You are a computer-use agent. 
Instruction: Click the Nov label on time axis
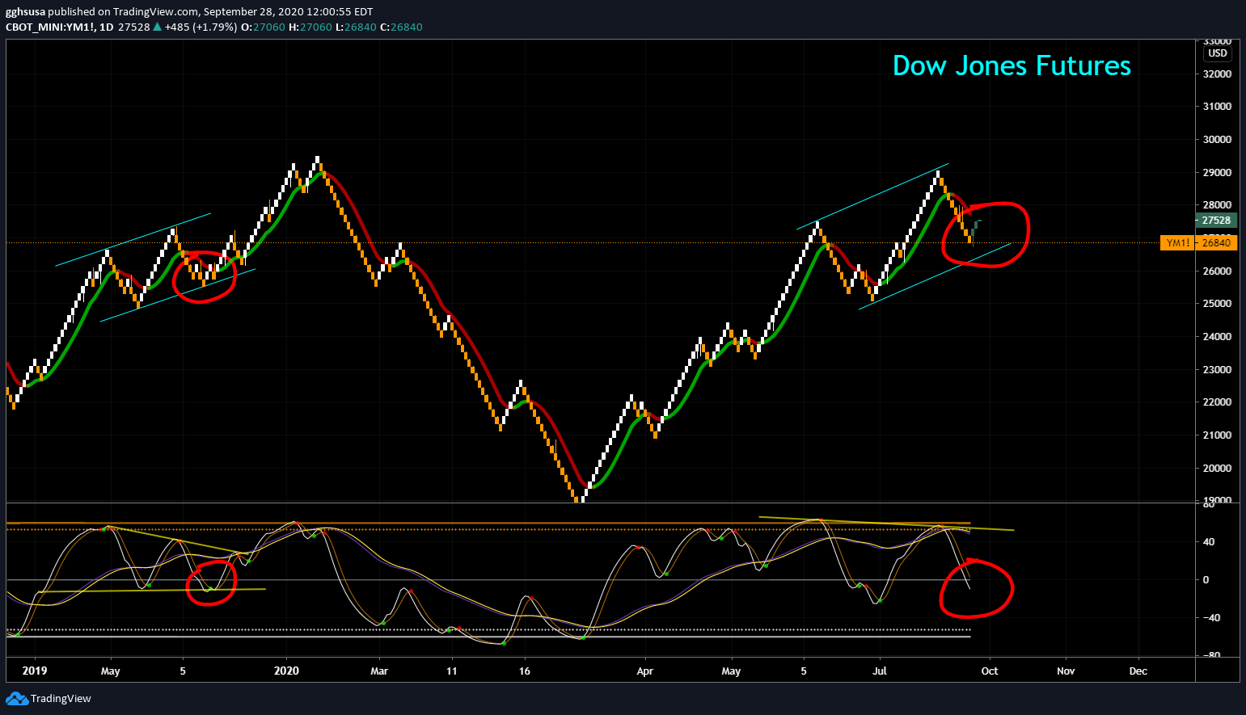pos(1066,671)
